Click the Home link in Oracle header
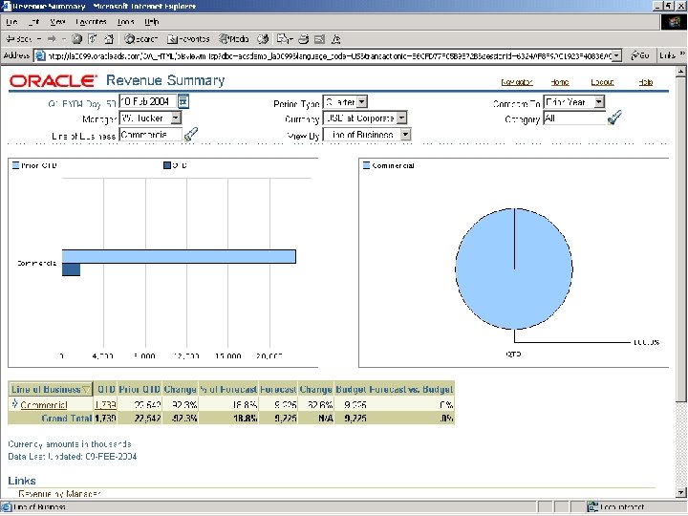 coord(559,82)
